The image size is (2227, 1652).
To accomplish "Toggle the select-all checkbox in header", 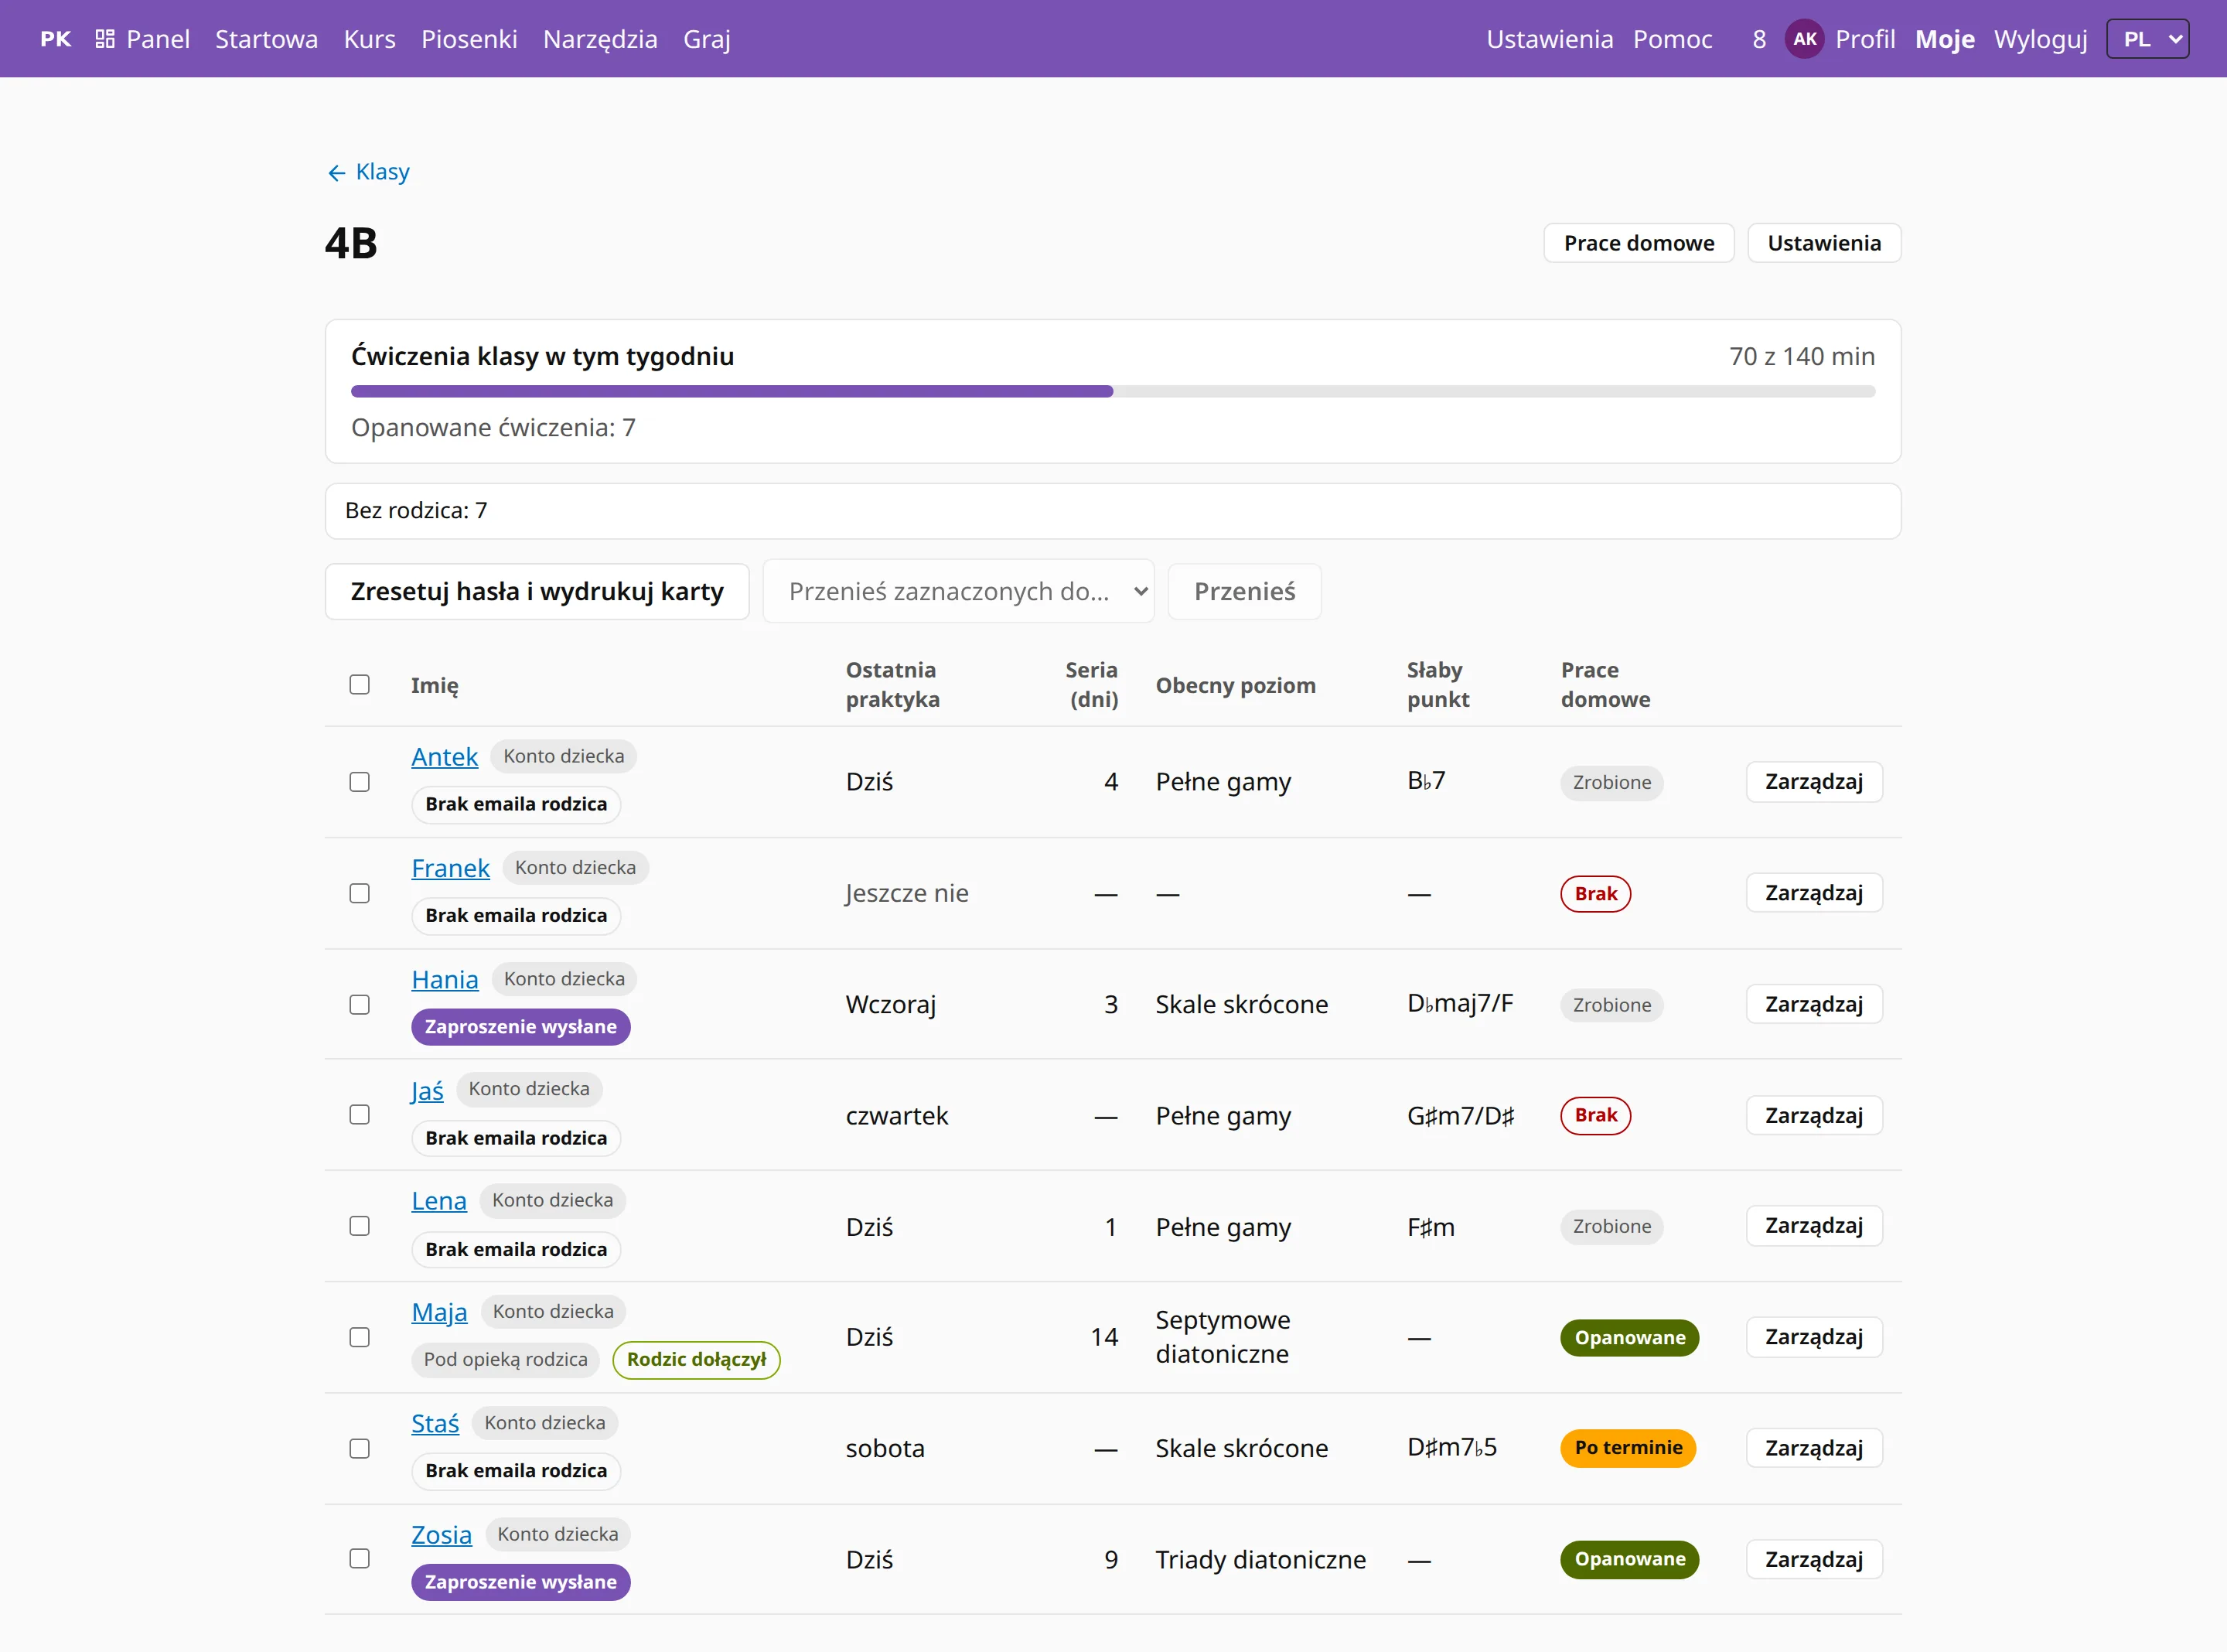I will pyautogui.click(x=360, y=685).
